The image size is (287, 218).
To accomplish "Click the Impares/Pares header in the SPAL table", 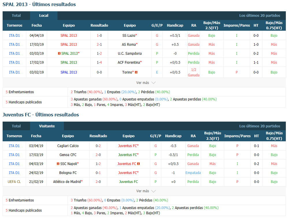I will point(237,25).
